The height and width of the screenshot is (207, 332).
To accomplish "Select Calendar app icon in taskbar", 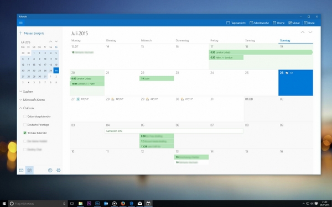I will pos(148,204).
